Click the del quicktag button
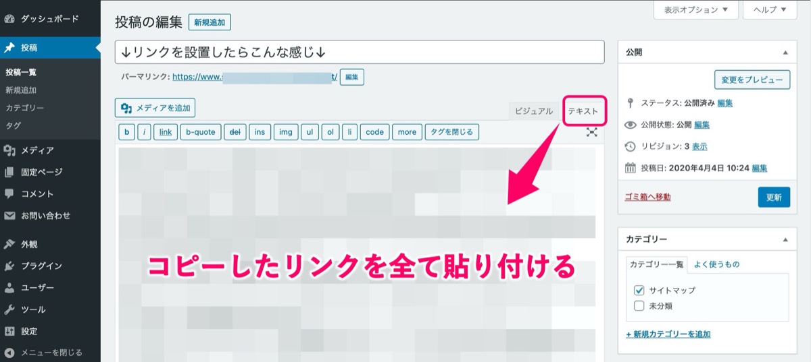Image resolution: width=811 pixels, height=362 pixels. tap(235, 132)
